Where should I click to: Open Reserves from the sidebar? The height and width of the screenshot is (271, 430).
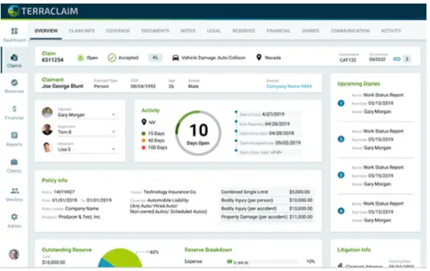(x=14, y=82)
